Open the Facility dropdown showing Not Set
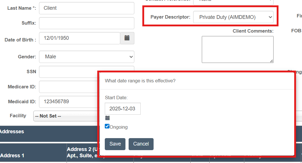 click(x=65, y=116)
